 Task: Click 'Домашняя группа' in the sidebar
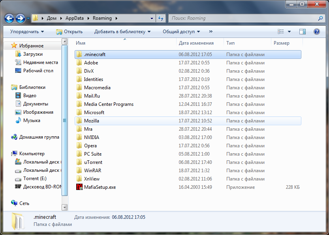[x=39, y=137]
